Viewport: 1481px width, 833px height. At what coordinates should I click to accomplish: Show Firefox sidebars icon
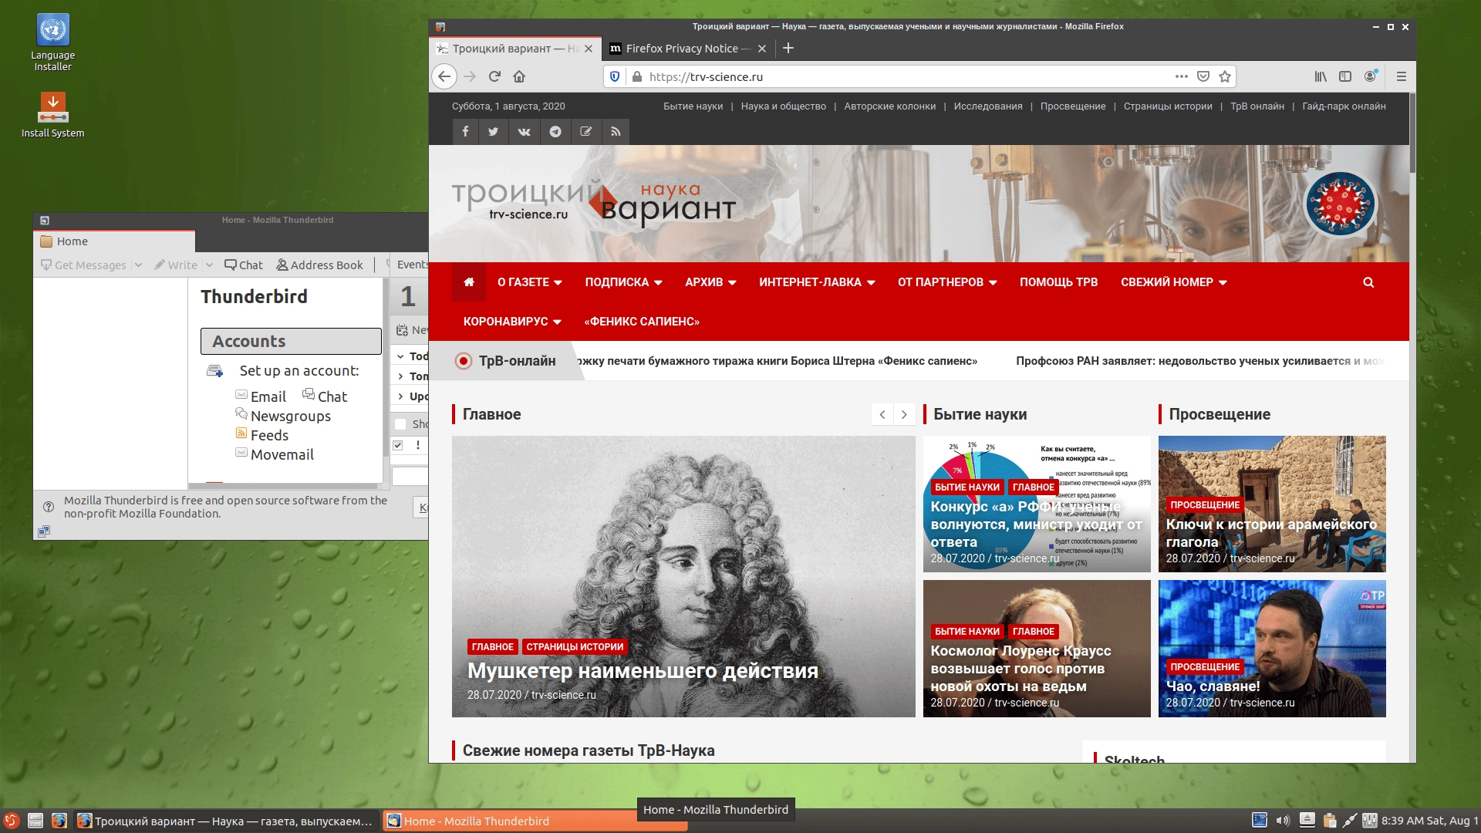pos(1345,76)
